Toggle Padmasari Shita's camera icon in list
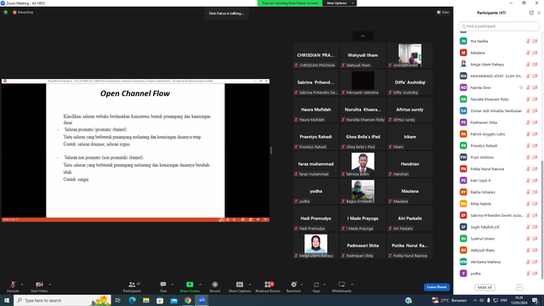This screenshot has height=306, width=544. point(535,122)
